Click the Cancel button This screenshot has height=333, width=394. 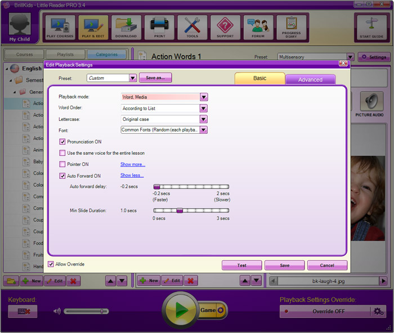pyautogui.click(x=327, y=265)
